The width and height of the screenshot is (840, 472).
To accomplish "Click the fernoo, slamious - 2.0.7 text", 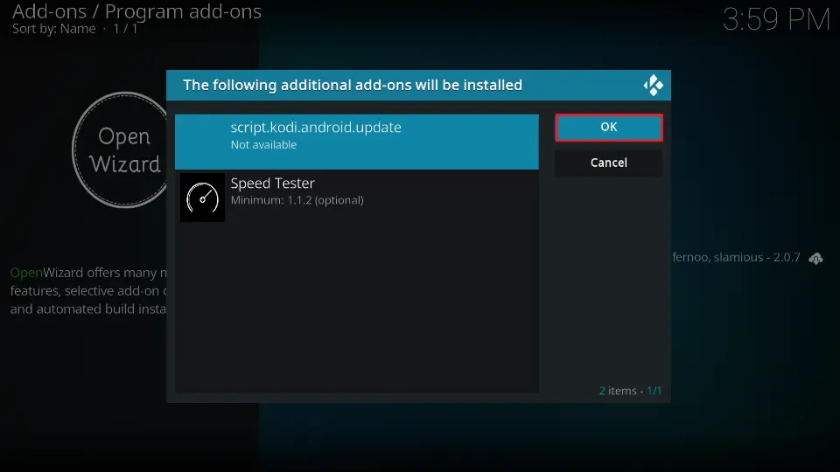I will click(x=736, y=257).
